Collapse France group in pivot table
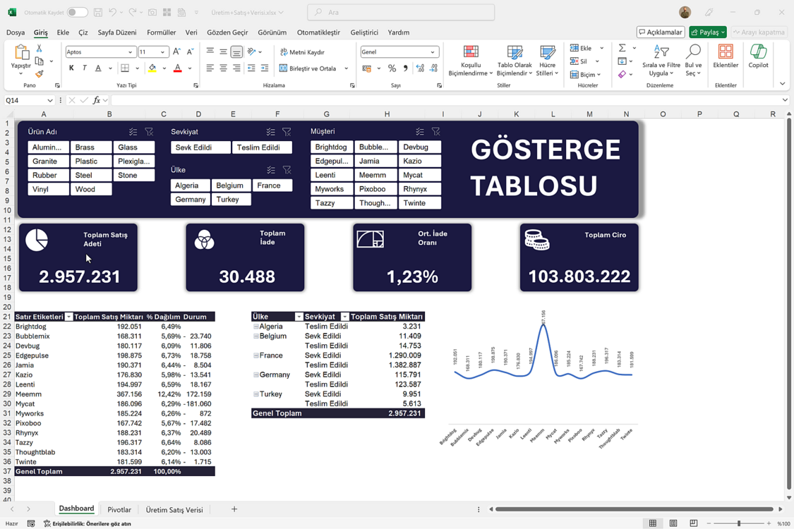794x529 pixels. point(255,355)
